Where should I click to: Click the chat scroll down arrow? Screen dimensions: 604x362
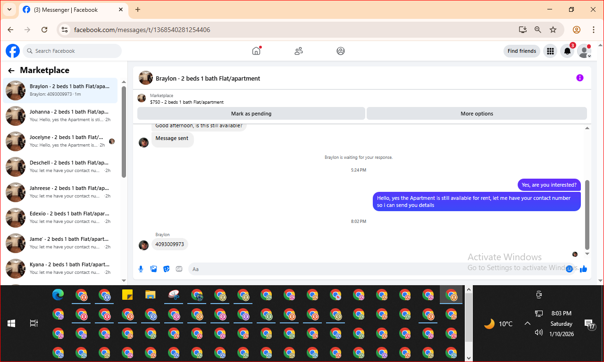coord(587,254)
